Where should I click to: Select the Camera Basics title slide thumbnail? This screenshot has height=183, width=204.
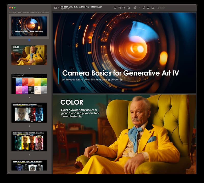pos(29,27)
